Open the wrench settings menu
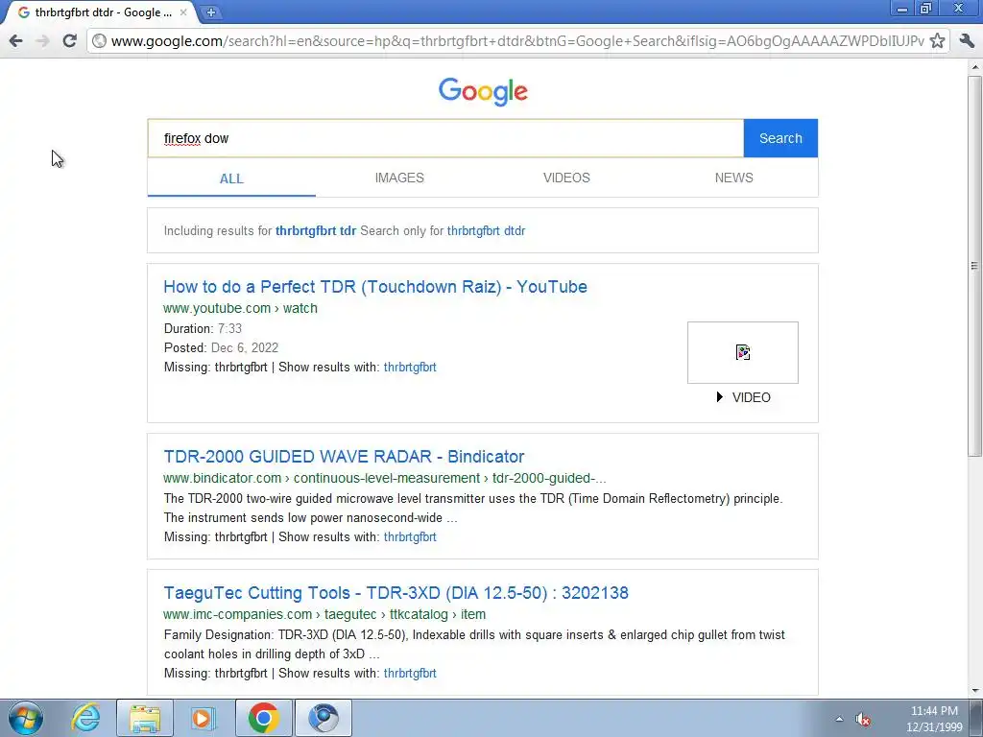Screen dimensions: 983x737 (x=967, y=41)
